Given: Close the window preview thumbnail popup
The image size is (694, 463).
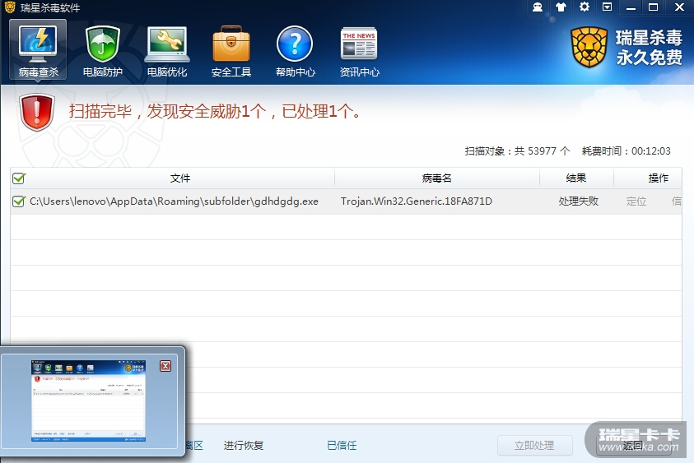Looking at the screenshot, I should coord(165,366).
